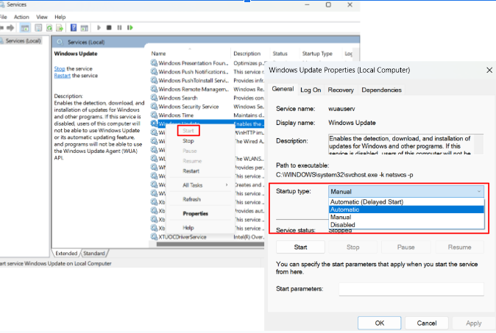Click the services list horizontal scrollbar
Screen dimensions: 496x333
click(210, 244)
